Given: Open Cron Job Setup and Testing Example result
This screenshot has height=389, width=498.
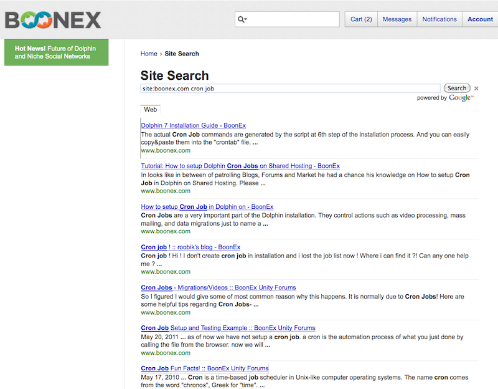Looking at the screenshot, I should (228, 328).
